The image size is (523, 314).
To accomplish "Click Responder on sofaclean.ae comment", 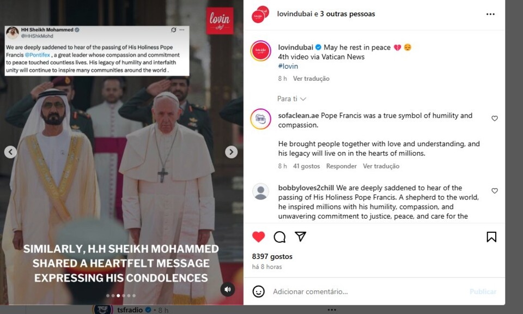I will coord(341,166).
